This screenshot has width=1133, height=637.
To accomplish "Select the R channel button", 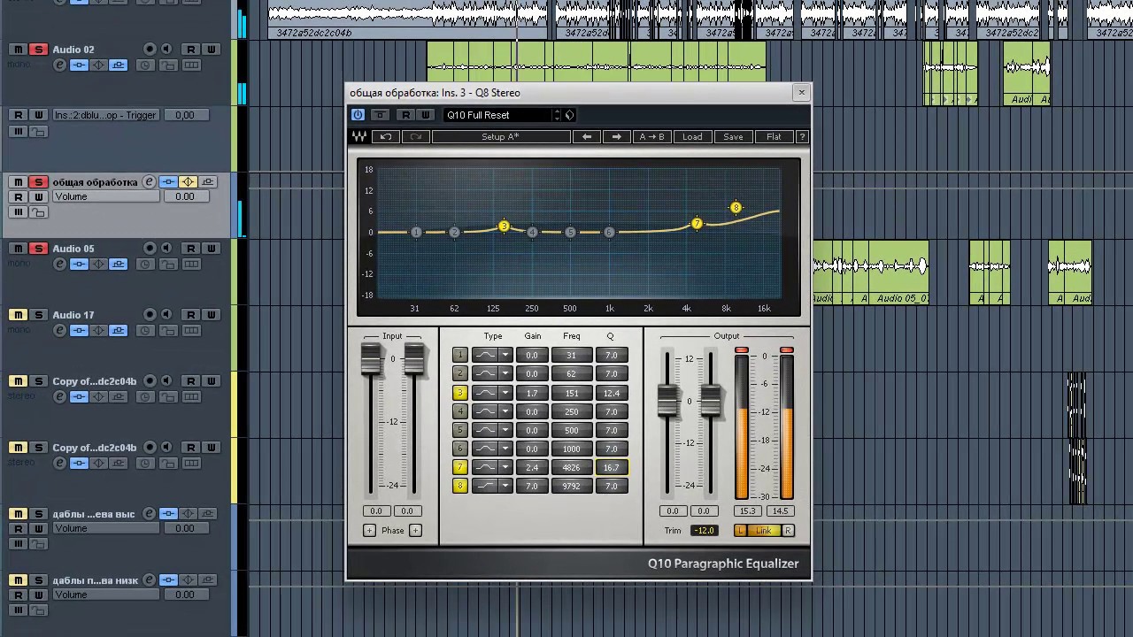I will 788,530.
